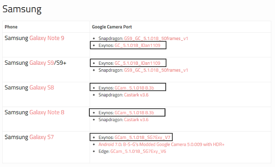Image resolution: width=275 pixels, height=167 pixels.
Task: Click 'Snapdragon:' label in Galaxy S8 row
Action: [111, 95]
